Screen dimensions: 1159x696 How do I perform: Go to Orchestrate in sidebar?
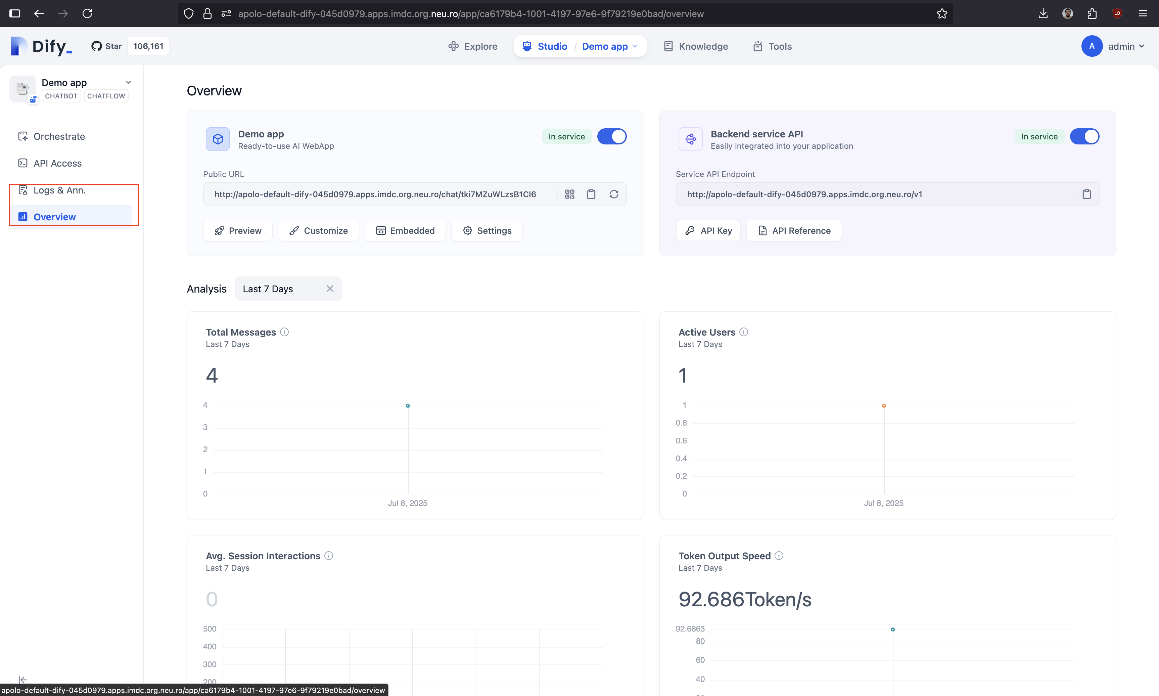coord(59,136)
